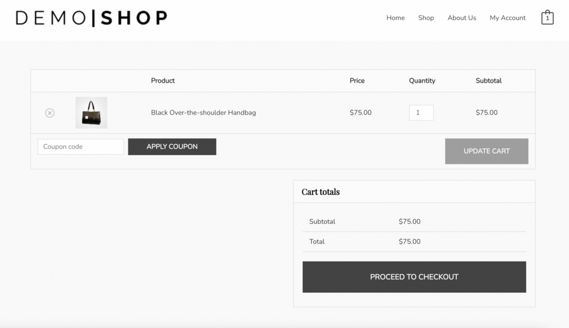
Task: Click the $75.00 subtotal in Cart totals
Action: coord(410,221)
